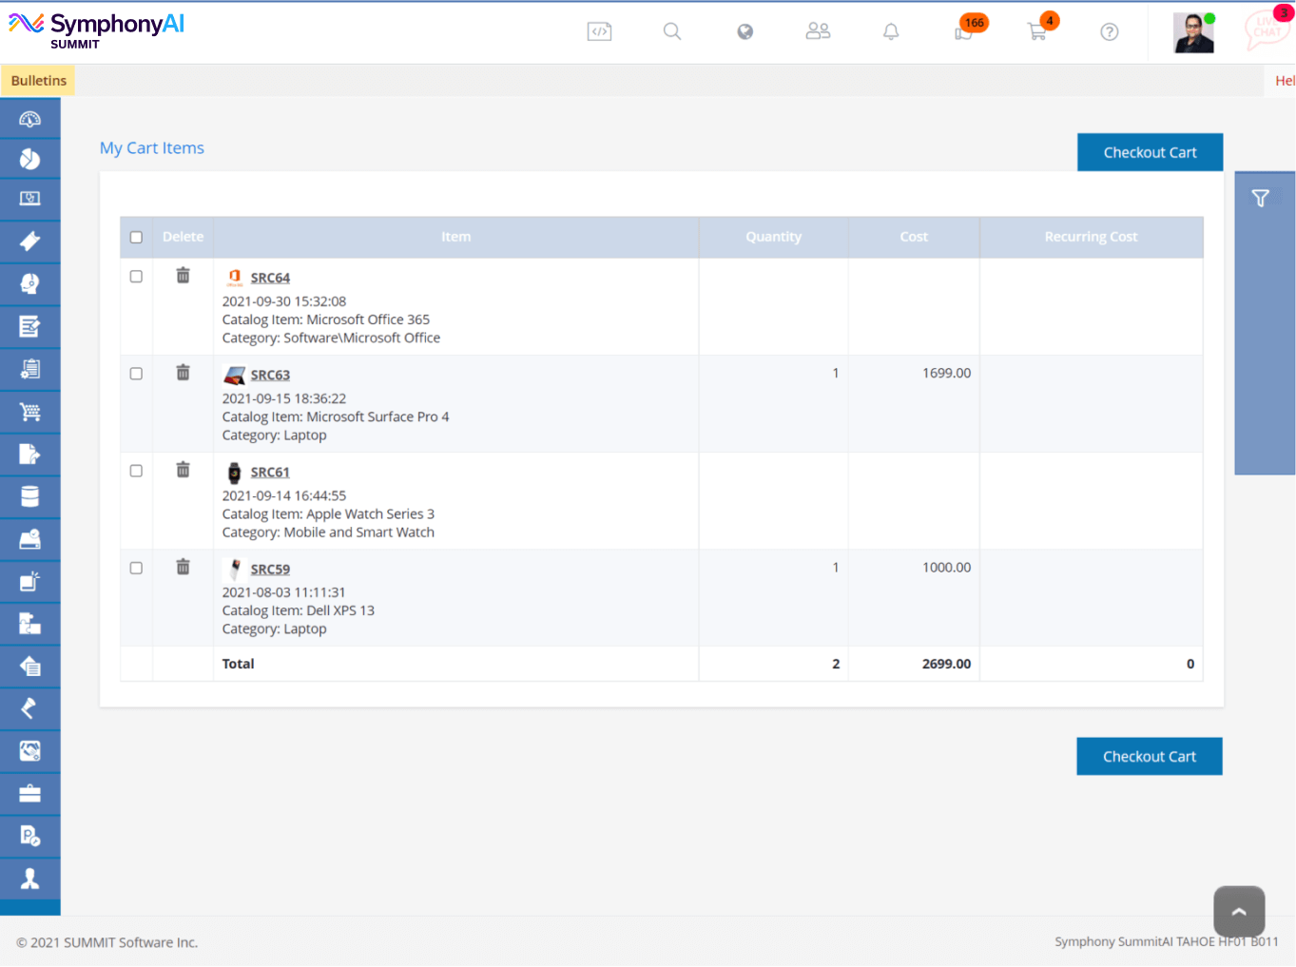Open the database cylinder sidebar icon
The width and height of the screenshot is (1296, 967).
point(29,496)
